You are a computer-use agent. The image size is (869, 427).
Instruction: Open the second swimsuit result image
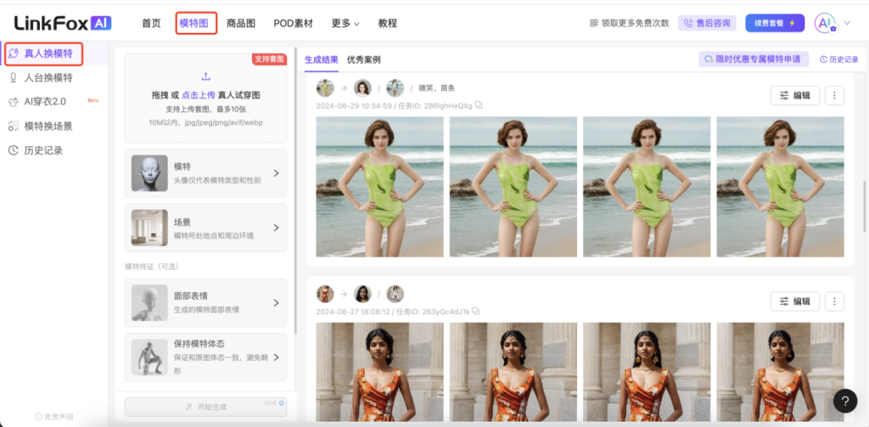tap(513, 187)
